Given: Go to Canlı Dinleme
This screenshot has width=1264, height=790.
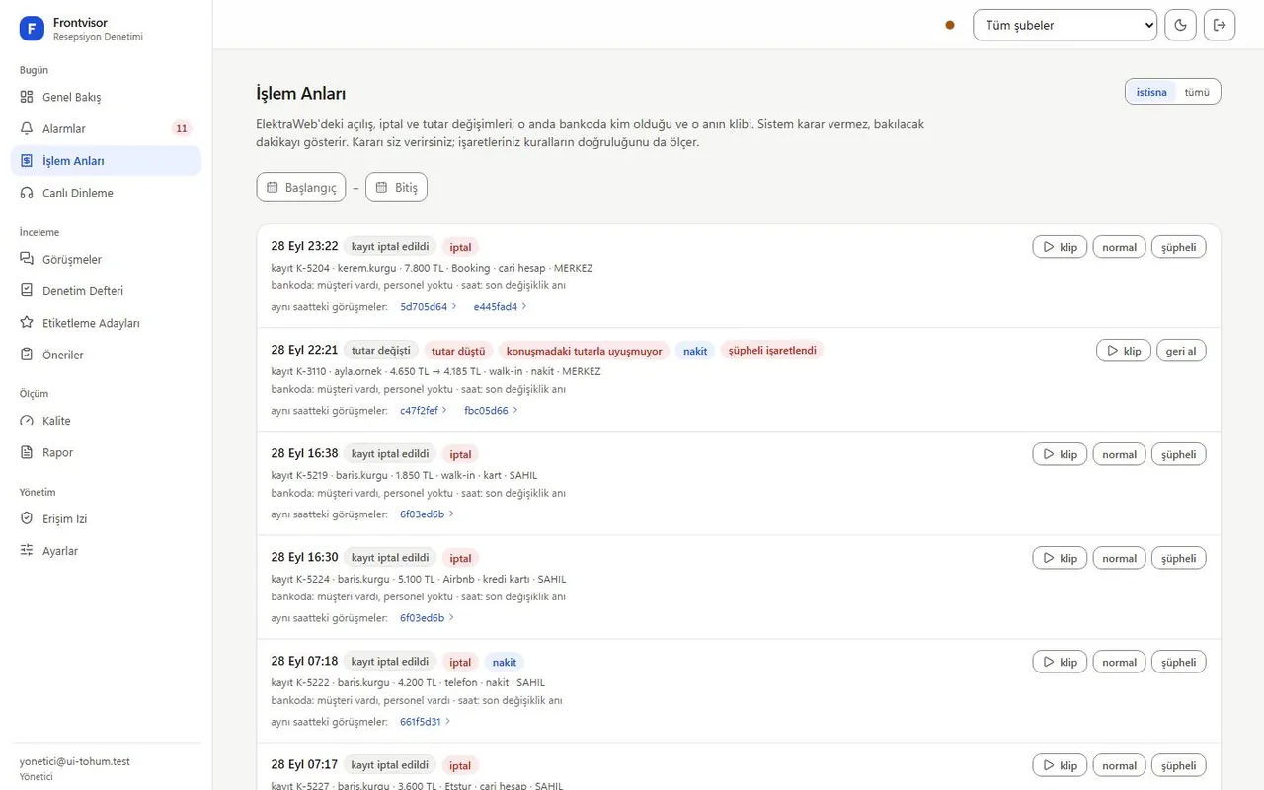Looking at the screenshot, I should 106,193.
